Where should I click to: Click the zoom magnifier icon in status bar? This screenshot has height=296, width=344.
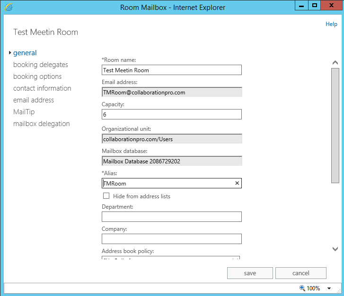(x=302, y=288)
